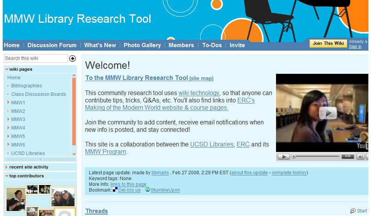Open Class Discussion Boards page
Image resolution: width=373 pixels, height=216 pixels.
coord(39,94)
